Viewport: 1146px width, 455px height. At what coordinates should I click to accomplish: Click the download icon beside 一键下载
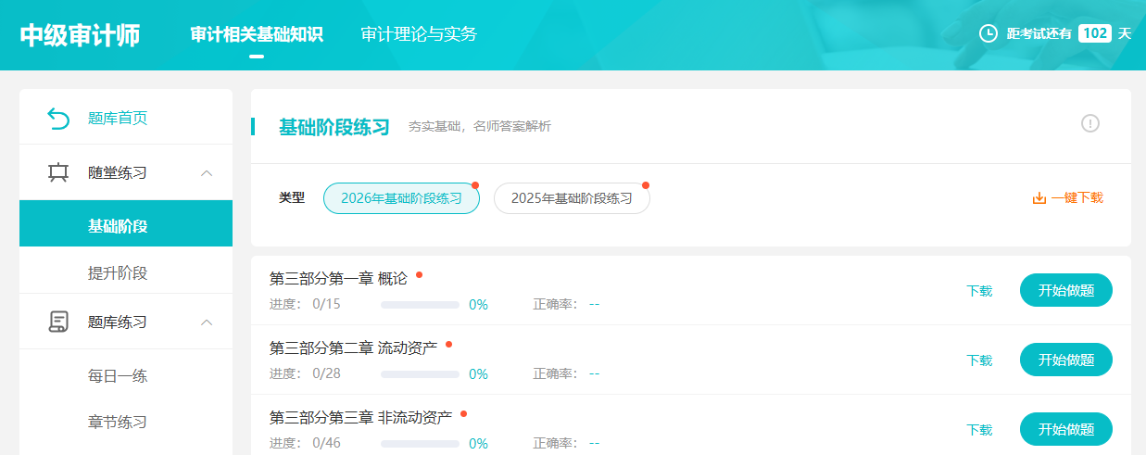(1039, 197)
